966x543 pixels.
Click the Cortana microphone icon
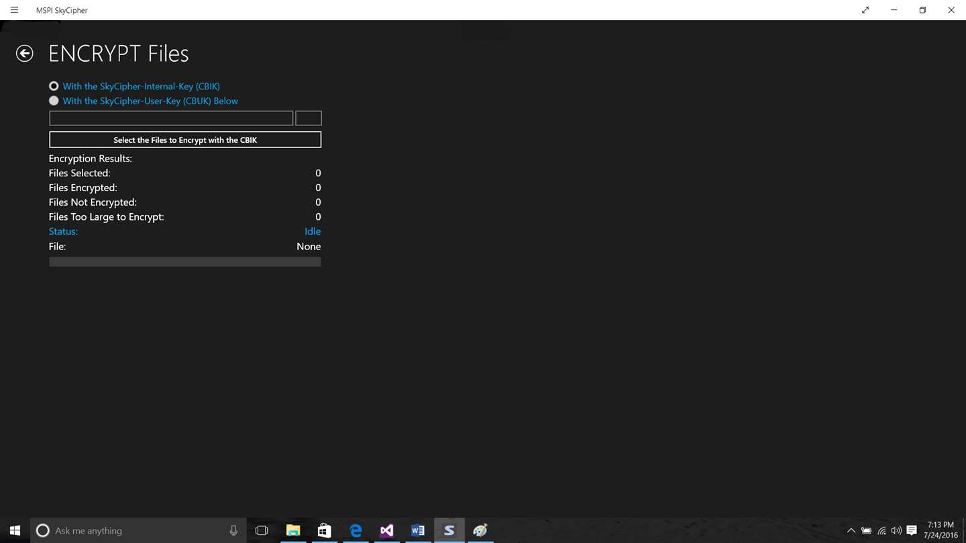coord(233,530)
